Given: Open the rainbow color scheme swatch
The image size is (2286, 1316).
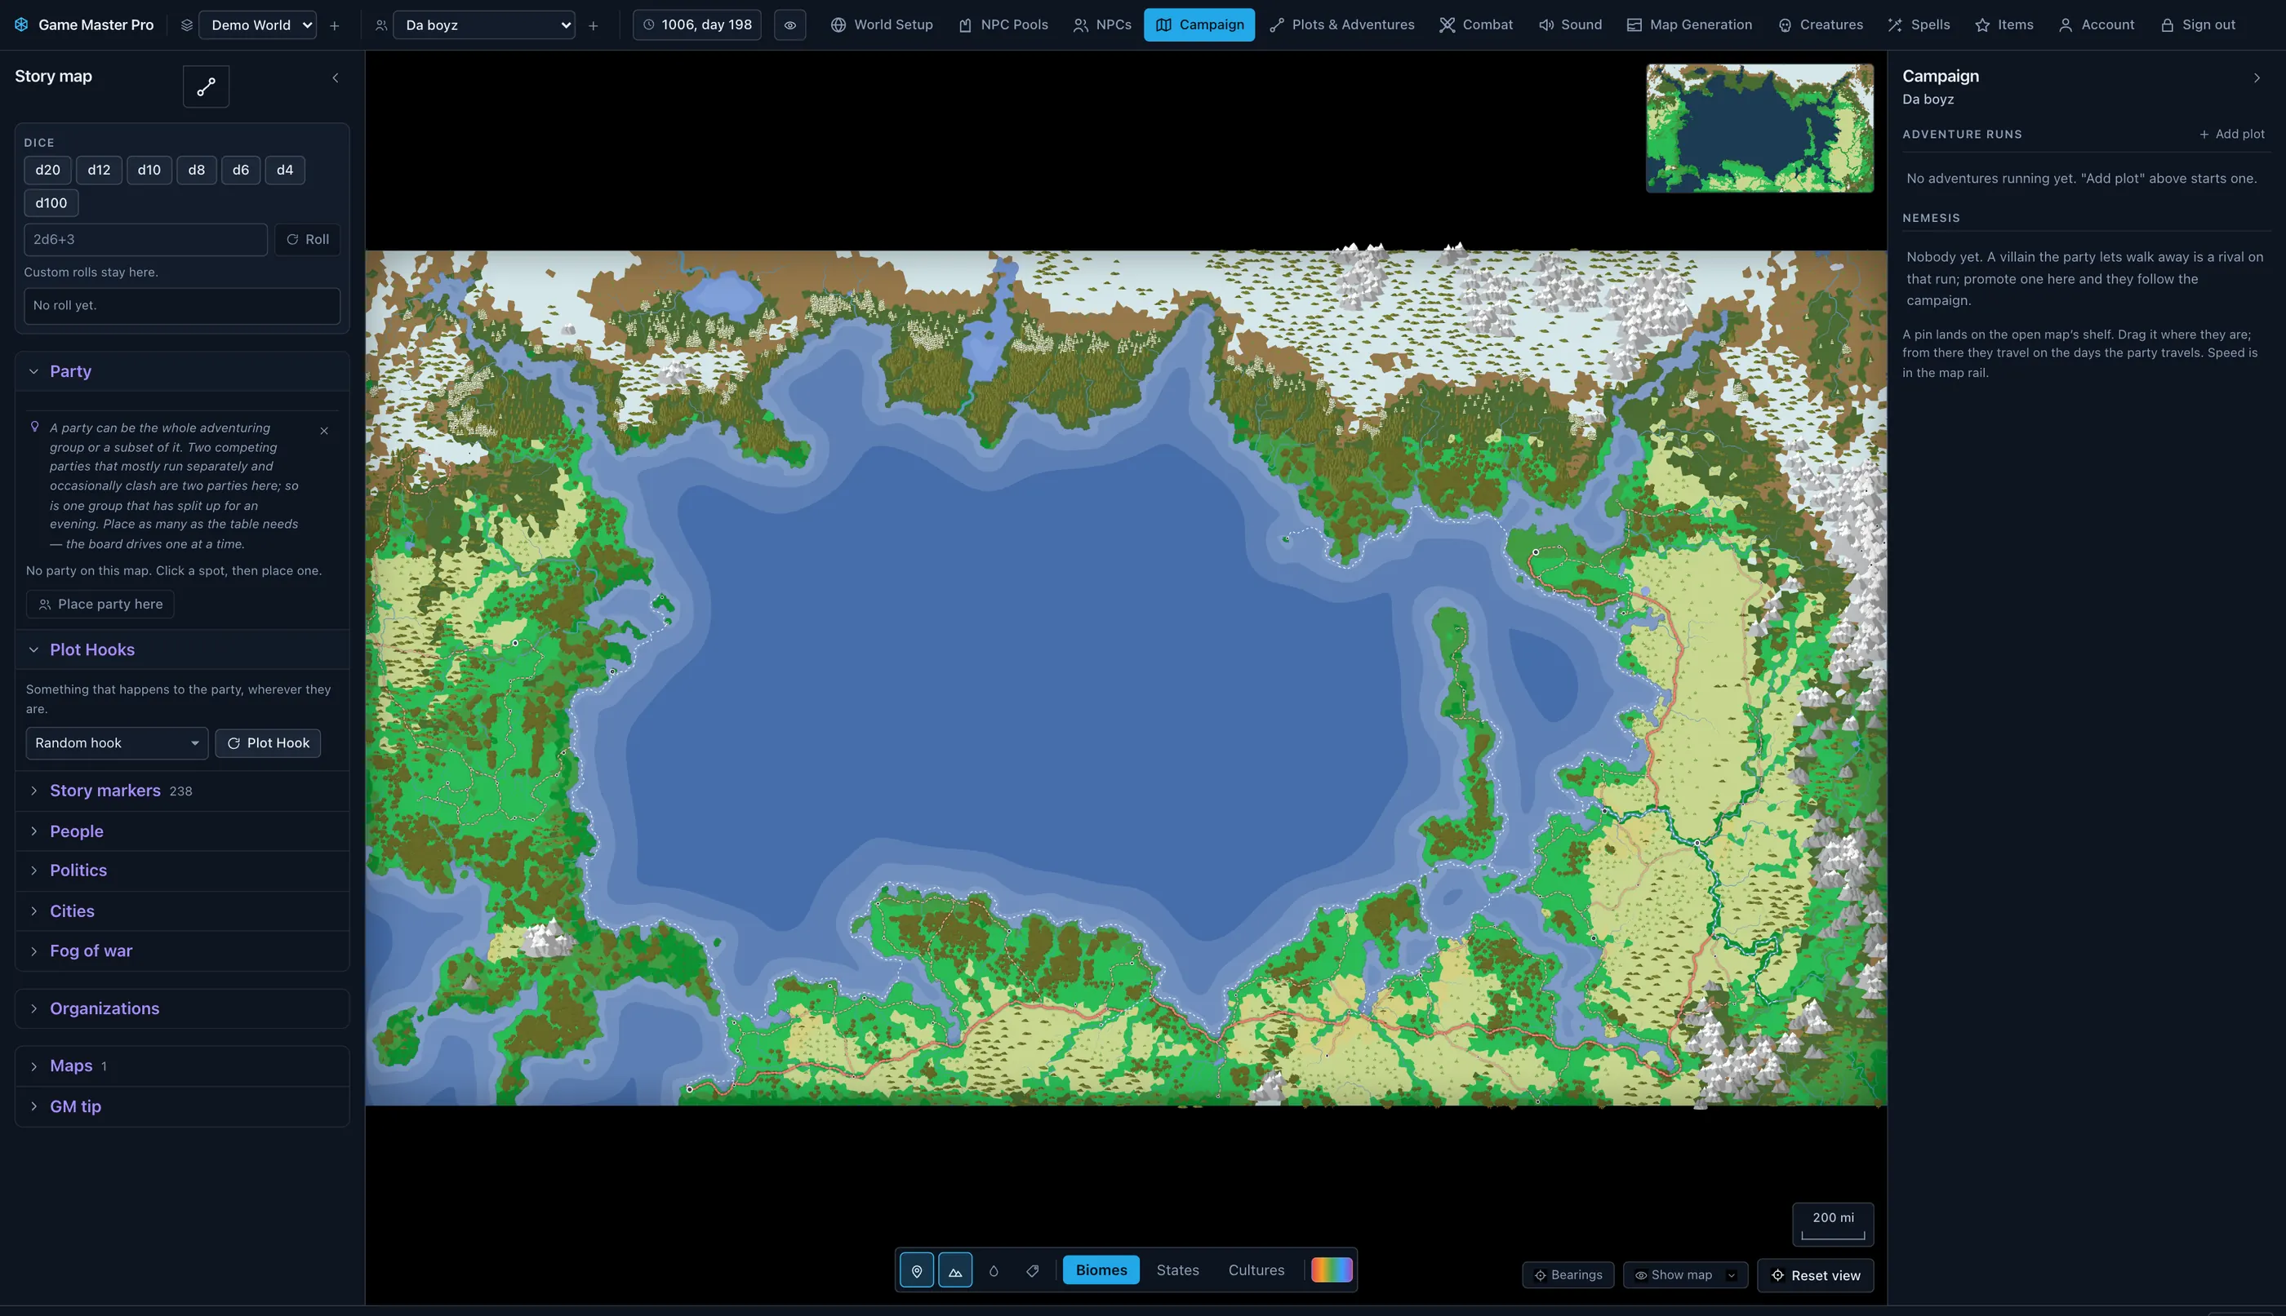Looking at the screenshot, I should [1331, 1270].
